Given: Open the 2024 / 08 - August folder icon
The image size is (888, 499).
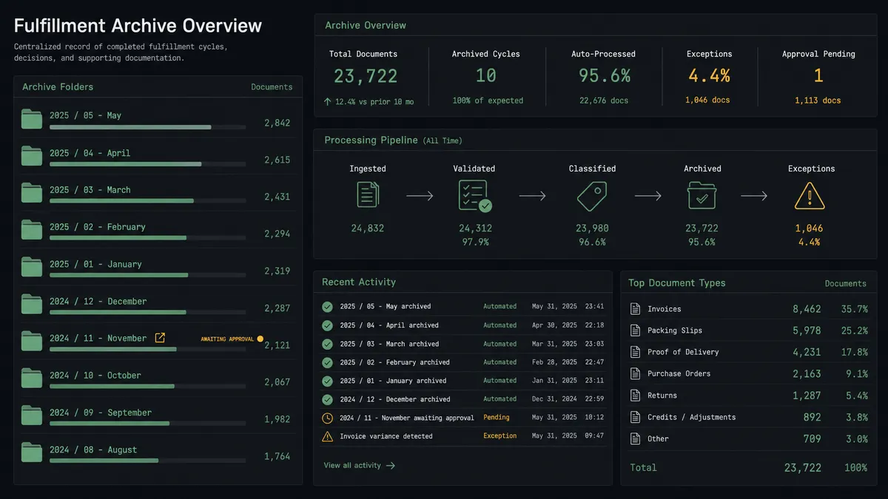Looking at the screenshot, I should pyautogui.click(x=32, y=452).
